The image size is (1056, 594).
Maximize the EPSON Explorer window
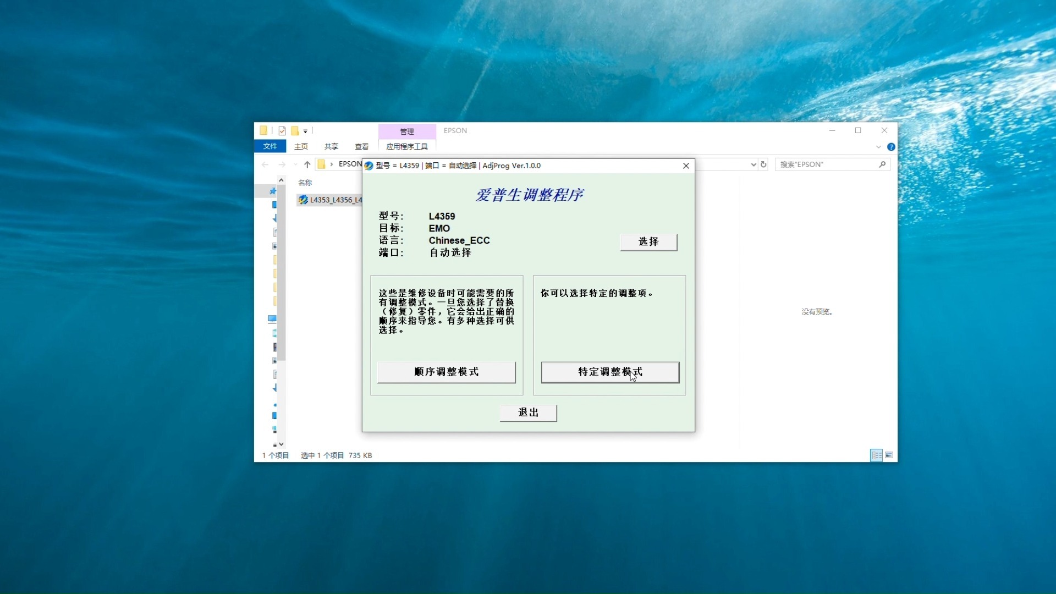pyautogui.click(x=858, y=130)
